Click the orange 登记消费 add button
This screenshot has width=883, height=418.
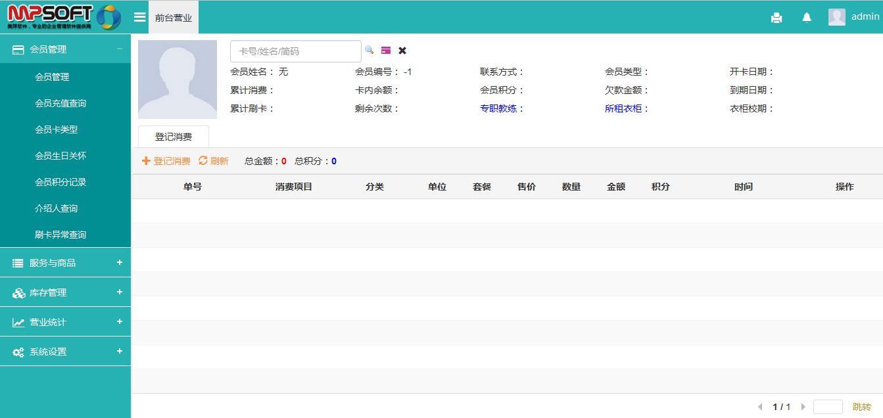[166, 161]
